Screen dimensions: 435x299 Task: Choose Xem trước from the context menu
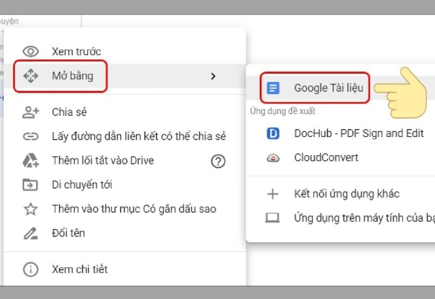tap(76, 51)
